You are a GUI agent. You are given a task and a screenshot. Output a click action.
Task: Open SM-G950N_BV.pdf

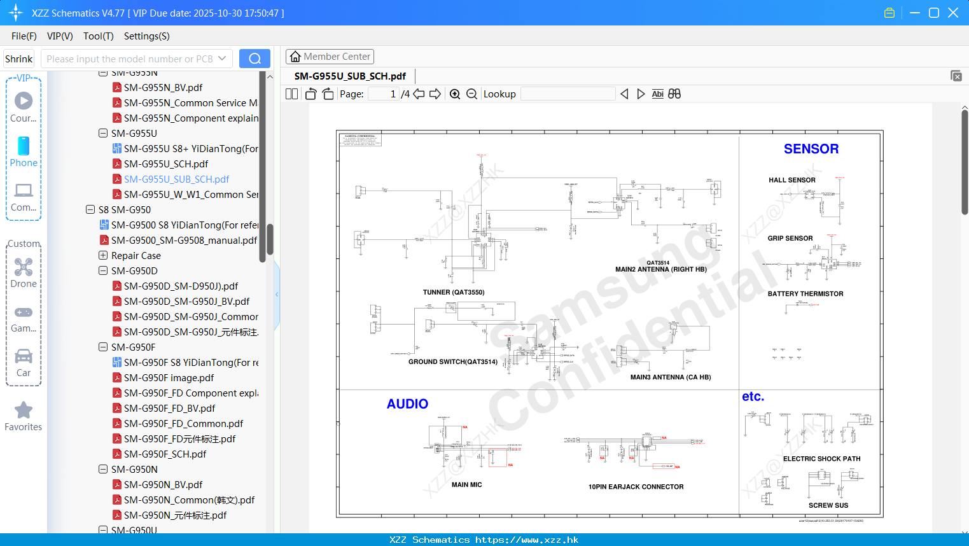click(x=163, y=484)
